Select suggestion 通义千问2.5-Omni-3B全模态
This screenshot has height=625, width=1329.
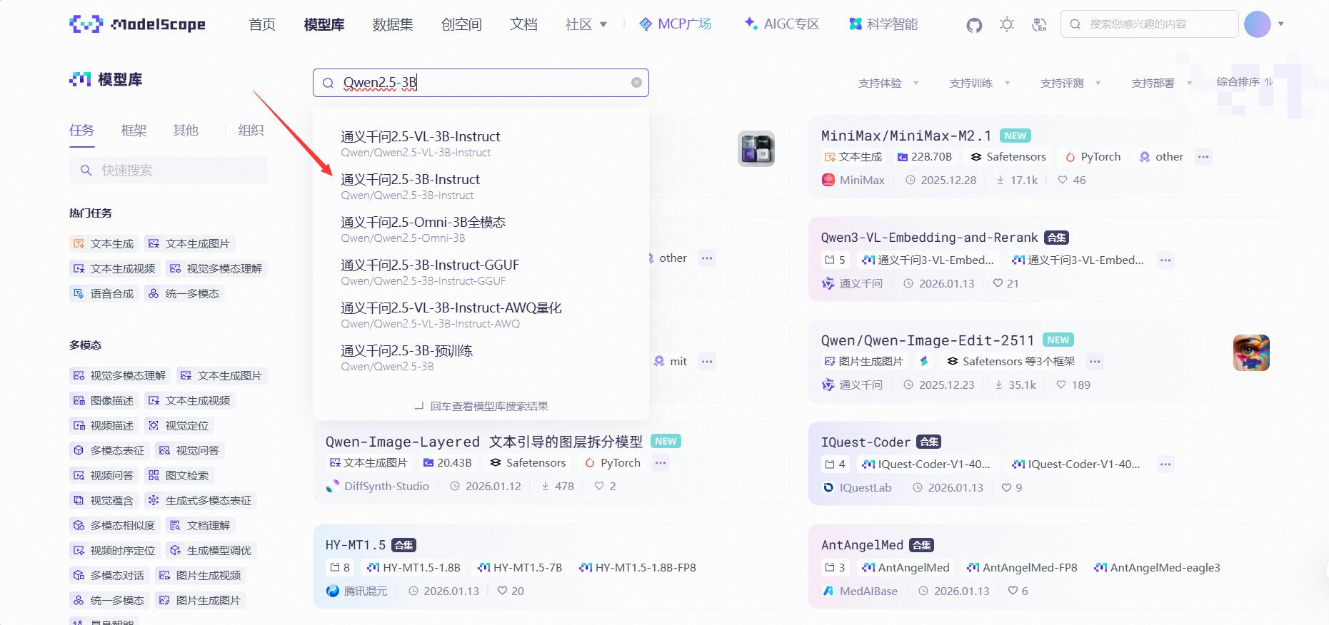(481, 228)
